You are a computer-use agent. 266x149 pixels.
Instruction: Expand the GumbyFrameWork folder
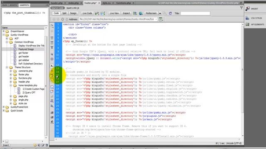[4, 107]
